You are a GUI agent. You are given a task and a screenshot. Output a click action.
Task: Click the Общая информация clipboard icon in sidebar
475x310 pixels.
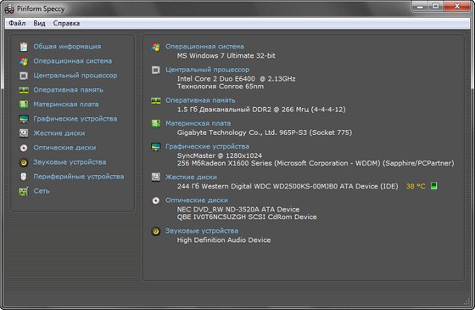point(24,47)
